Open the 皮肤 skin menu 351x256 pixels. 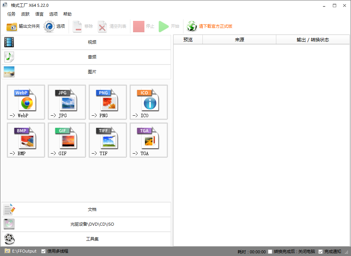(x=25, y=14)
